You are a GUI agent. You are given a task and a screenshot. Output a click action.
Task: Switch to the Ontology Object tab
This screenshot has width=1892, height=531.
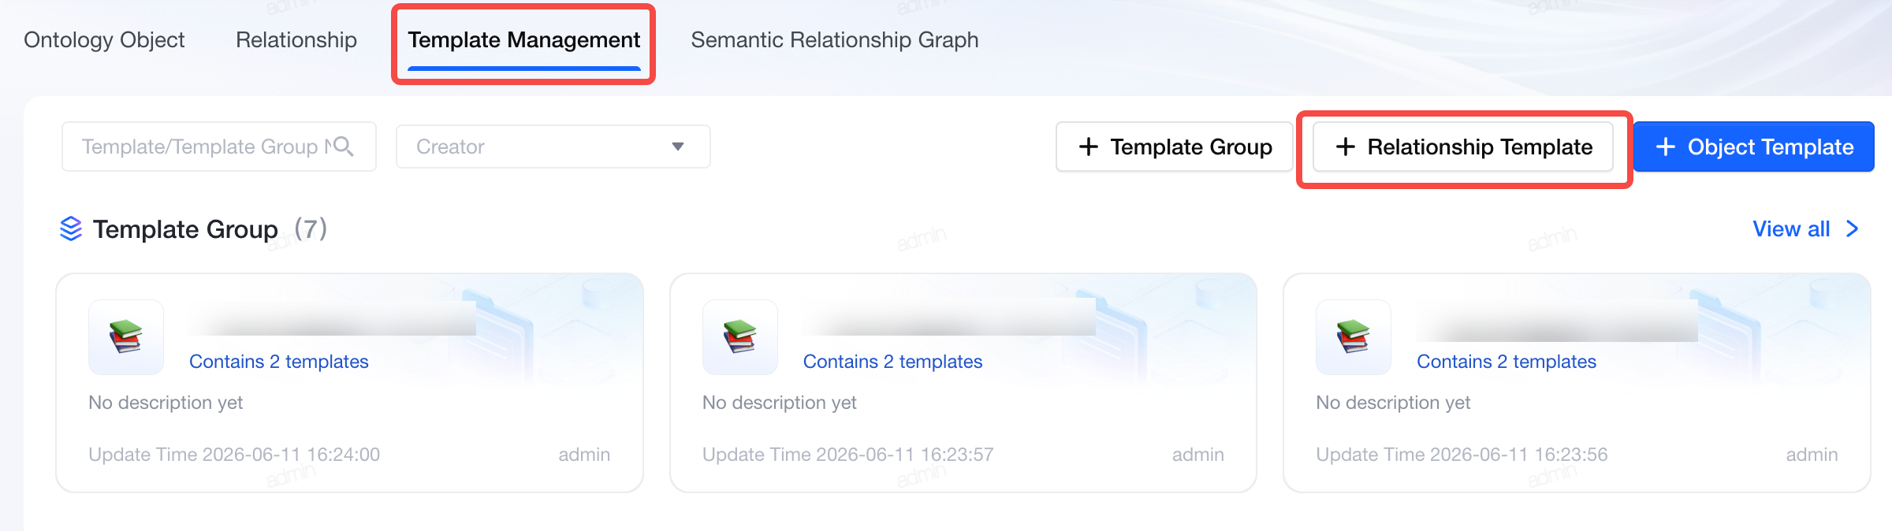[104, 39]
